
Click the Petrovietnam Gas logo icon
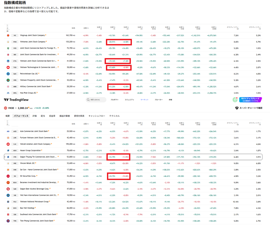pos(8,74)
